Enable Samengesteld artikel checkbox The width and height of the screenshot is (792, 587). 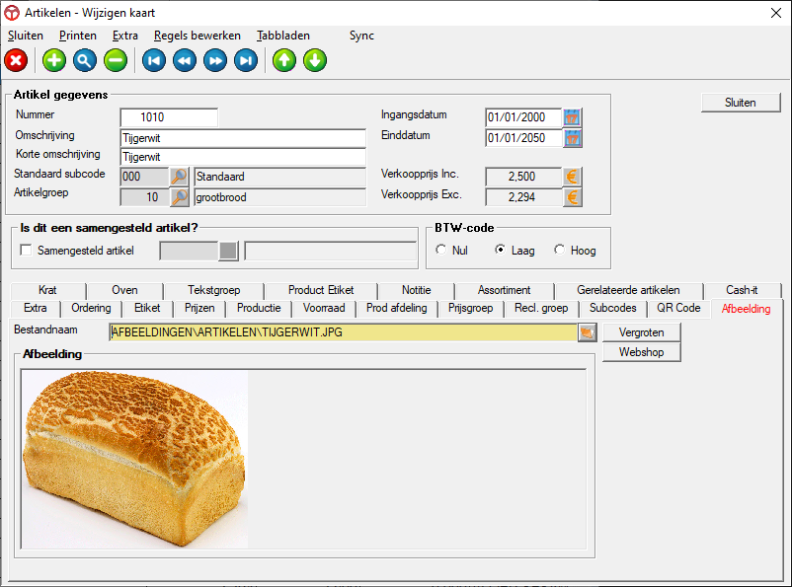tap(26, 250)
